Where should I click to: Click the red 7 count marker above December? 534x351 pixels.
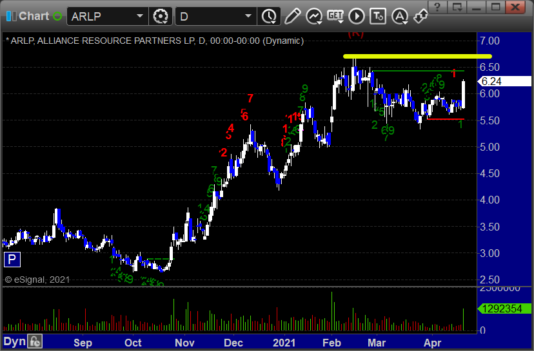click(x=250, y=99)
